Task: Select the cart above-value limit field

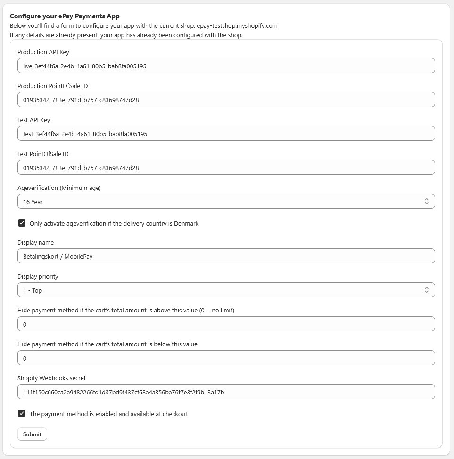Action: [225, 324]
